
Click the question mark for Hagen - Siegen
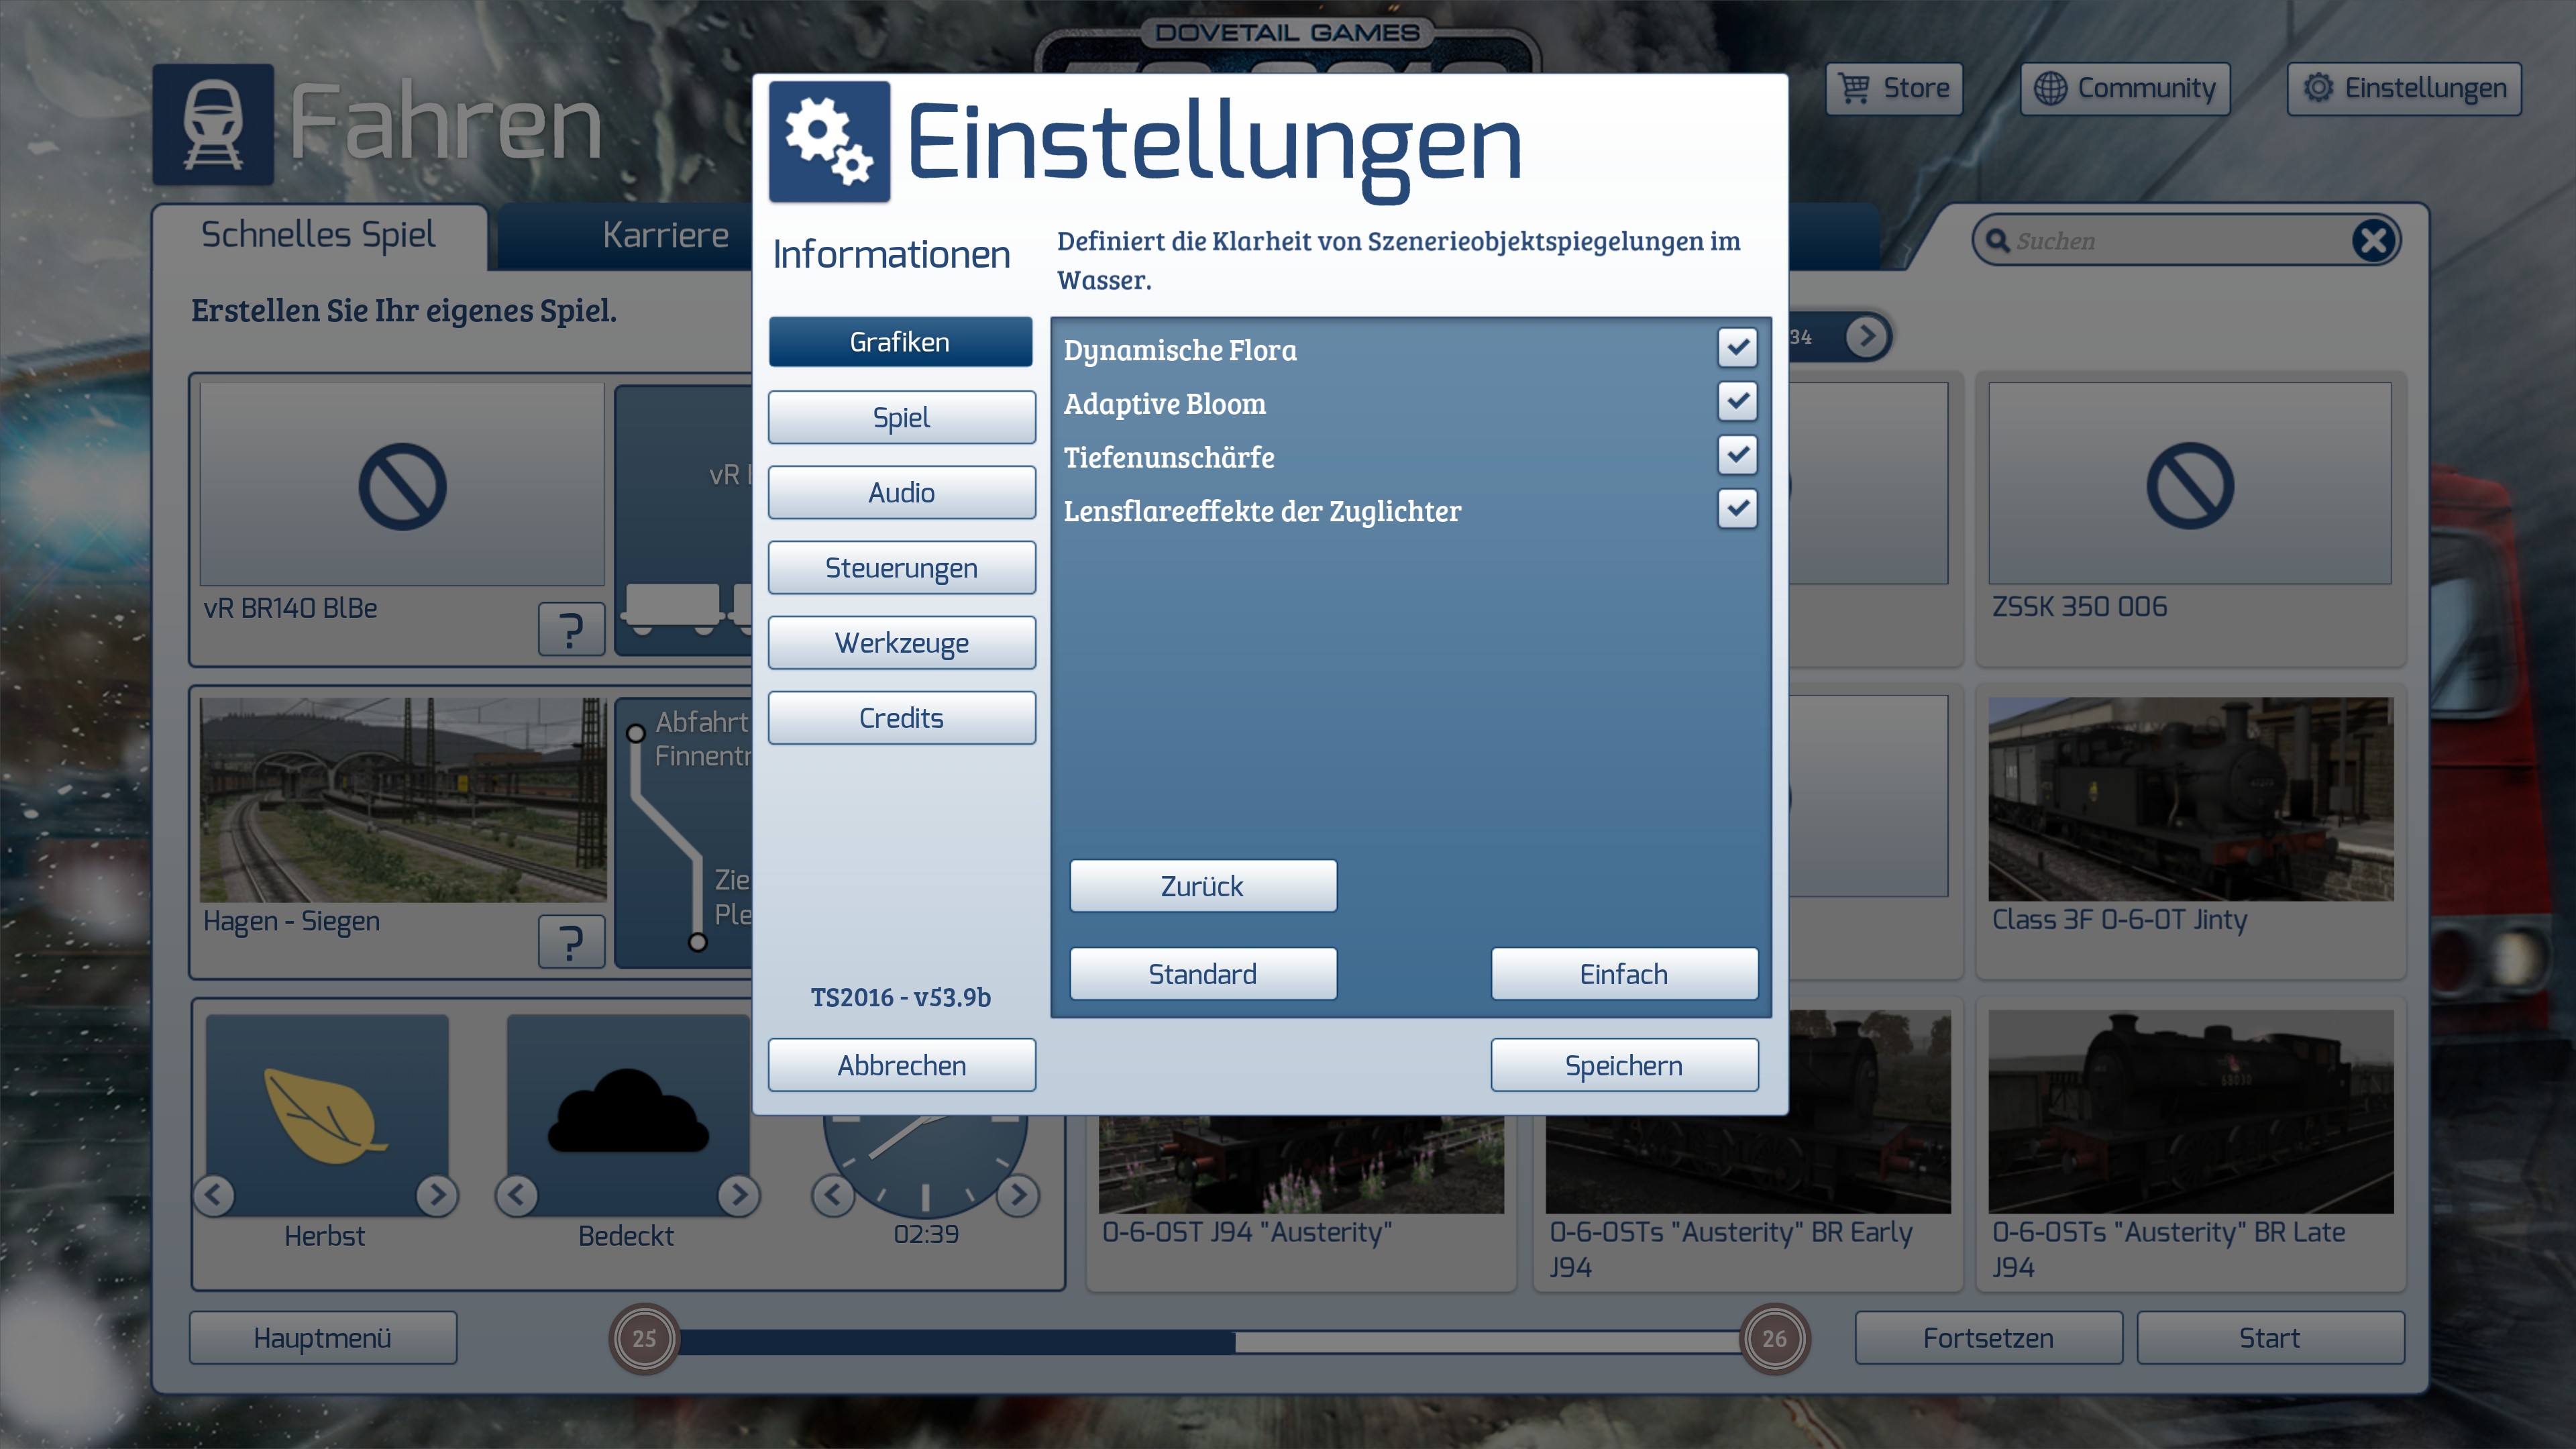click(571, 942)
